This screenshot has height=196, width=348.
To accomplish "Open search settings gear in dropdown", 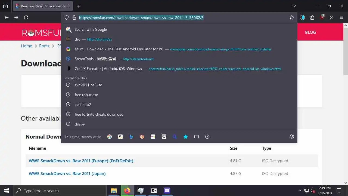I will 292,137.
